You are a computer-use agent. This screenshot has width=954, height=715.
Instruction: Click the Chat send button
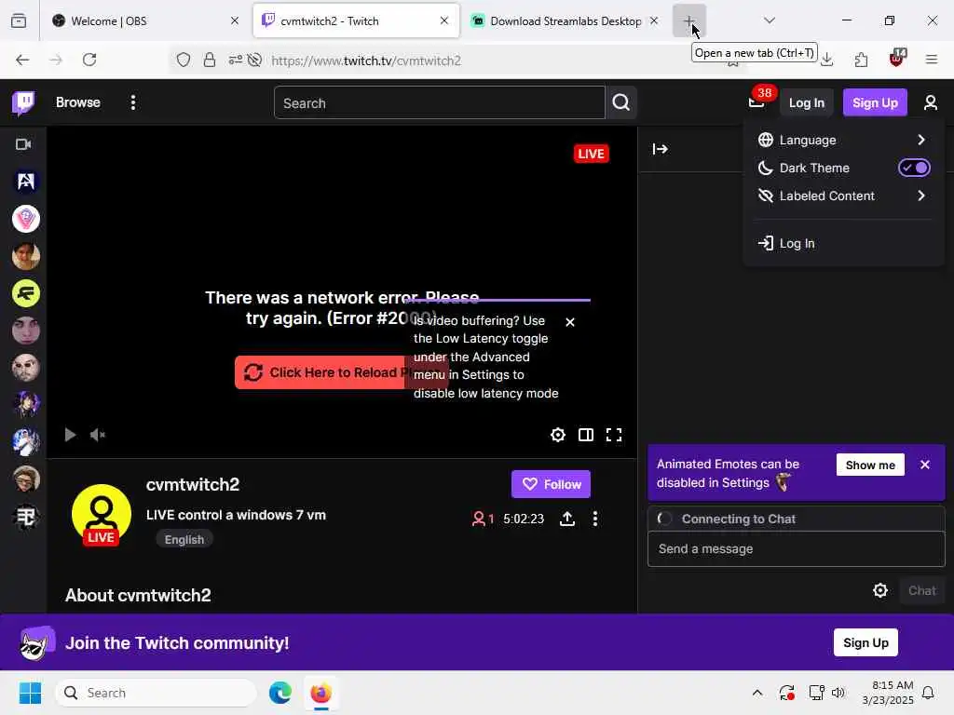[921, 590]
